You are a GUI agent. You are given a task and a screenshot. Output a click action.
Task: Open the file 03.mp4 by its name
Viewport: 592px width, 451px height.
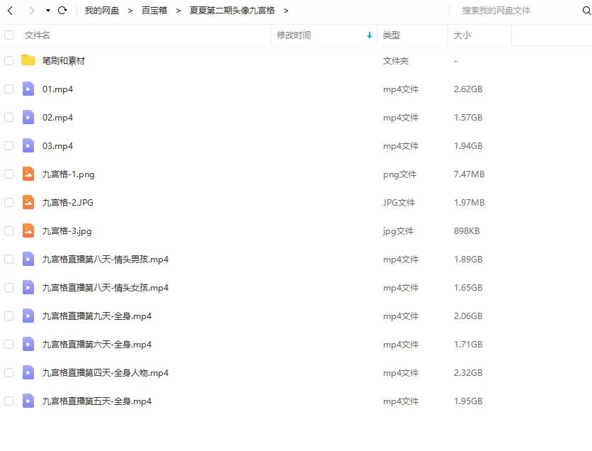pyautogui.click(x=58, y=145)
